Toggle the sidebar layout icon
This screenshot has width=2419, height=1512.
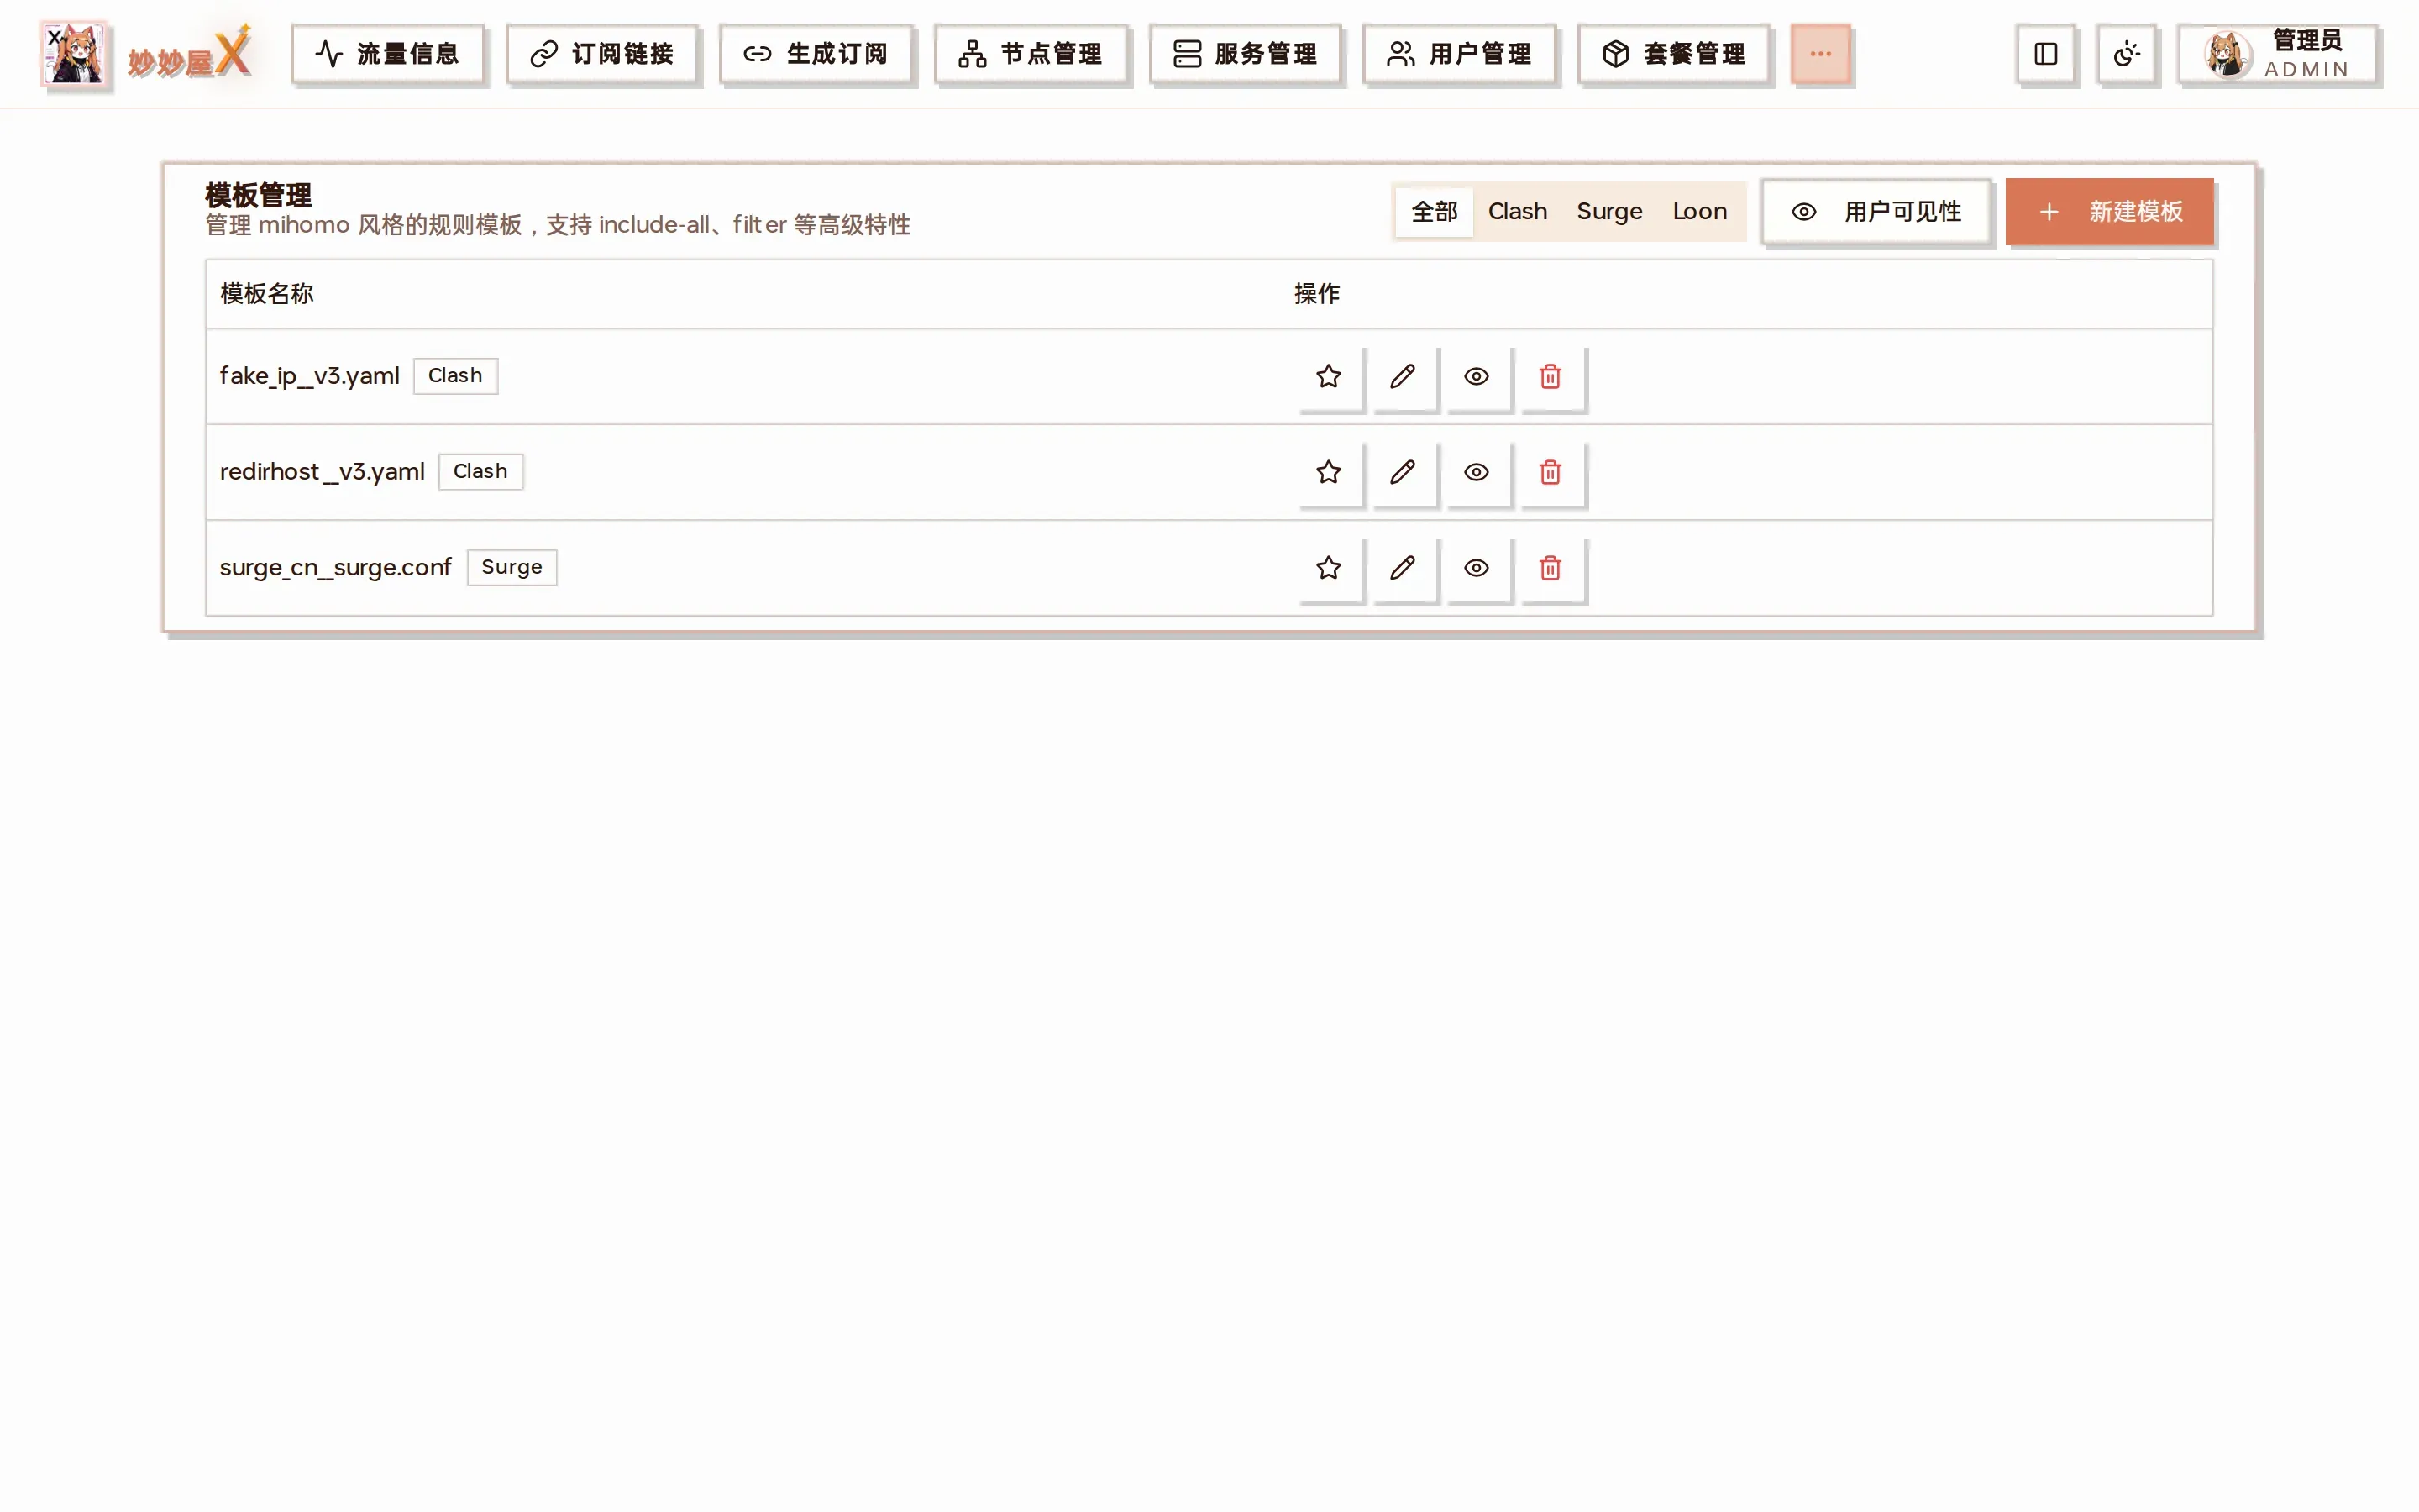[x=2045, y=54]
